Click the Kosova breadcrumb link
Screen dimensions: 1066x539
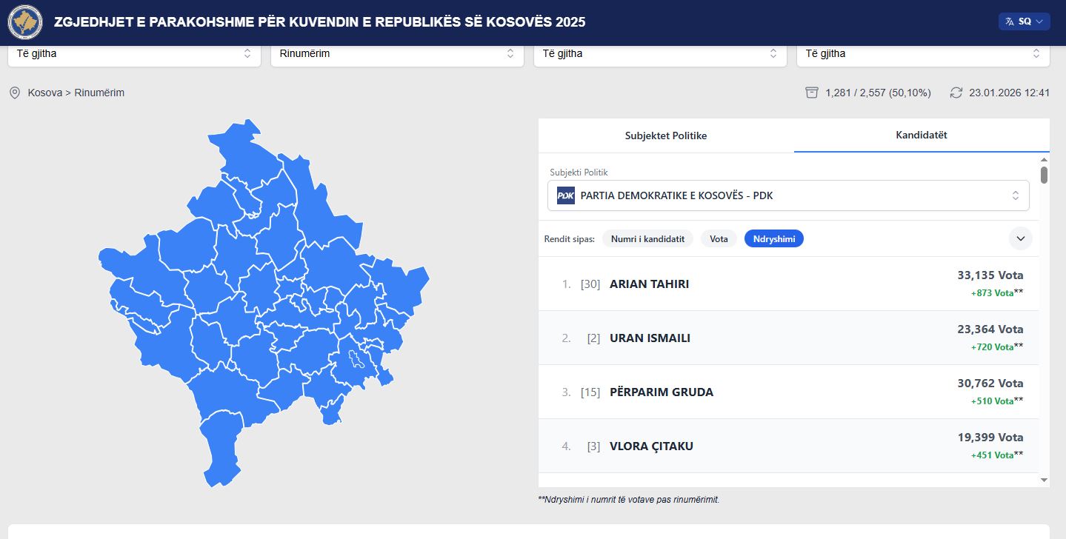click(44, 93)
